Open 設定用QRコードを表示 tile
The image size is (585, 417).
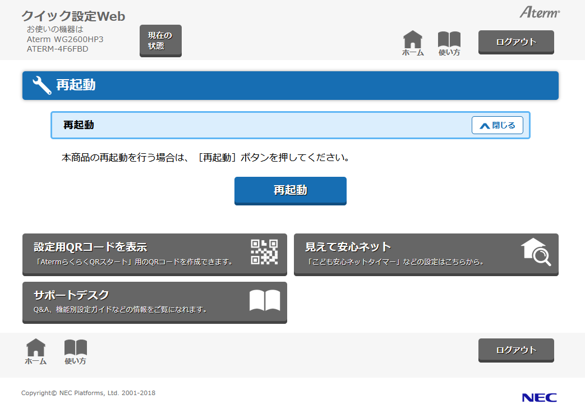click(154, 255)
